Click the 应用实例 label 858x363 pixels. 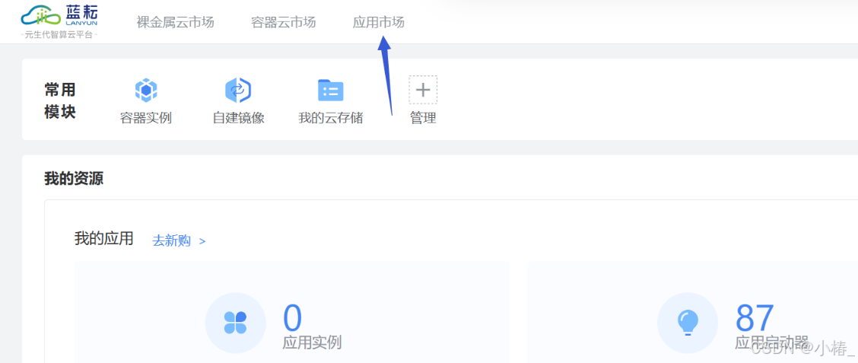point(312,342)
